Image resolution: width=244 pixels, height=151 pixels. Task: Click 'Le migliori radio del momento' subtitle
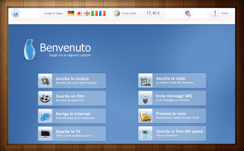tap(175, 83)
